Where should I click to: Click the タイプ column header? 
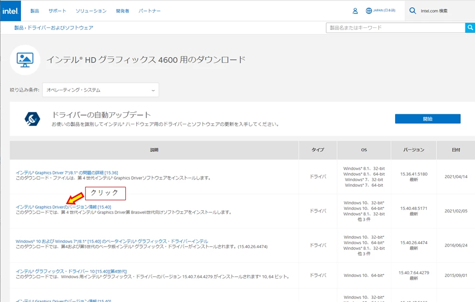tap(318, 150)
